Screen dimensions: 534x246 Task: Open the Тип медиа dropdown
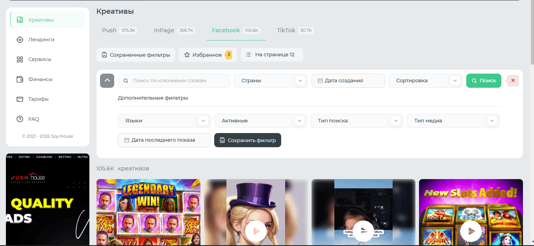[x=492, y=121]
